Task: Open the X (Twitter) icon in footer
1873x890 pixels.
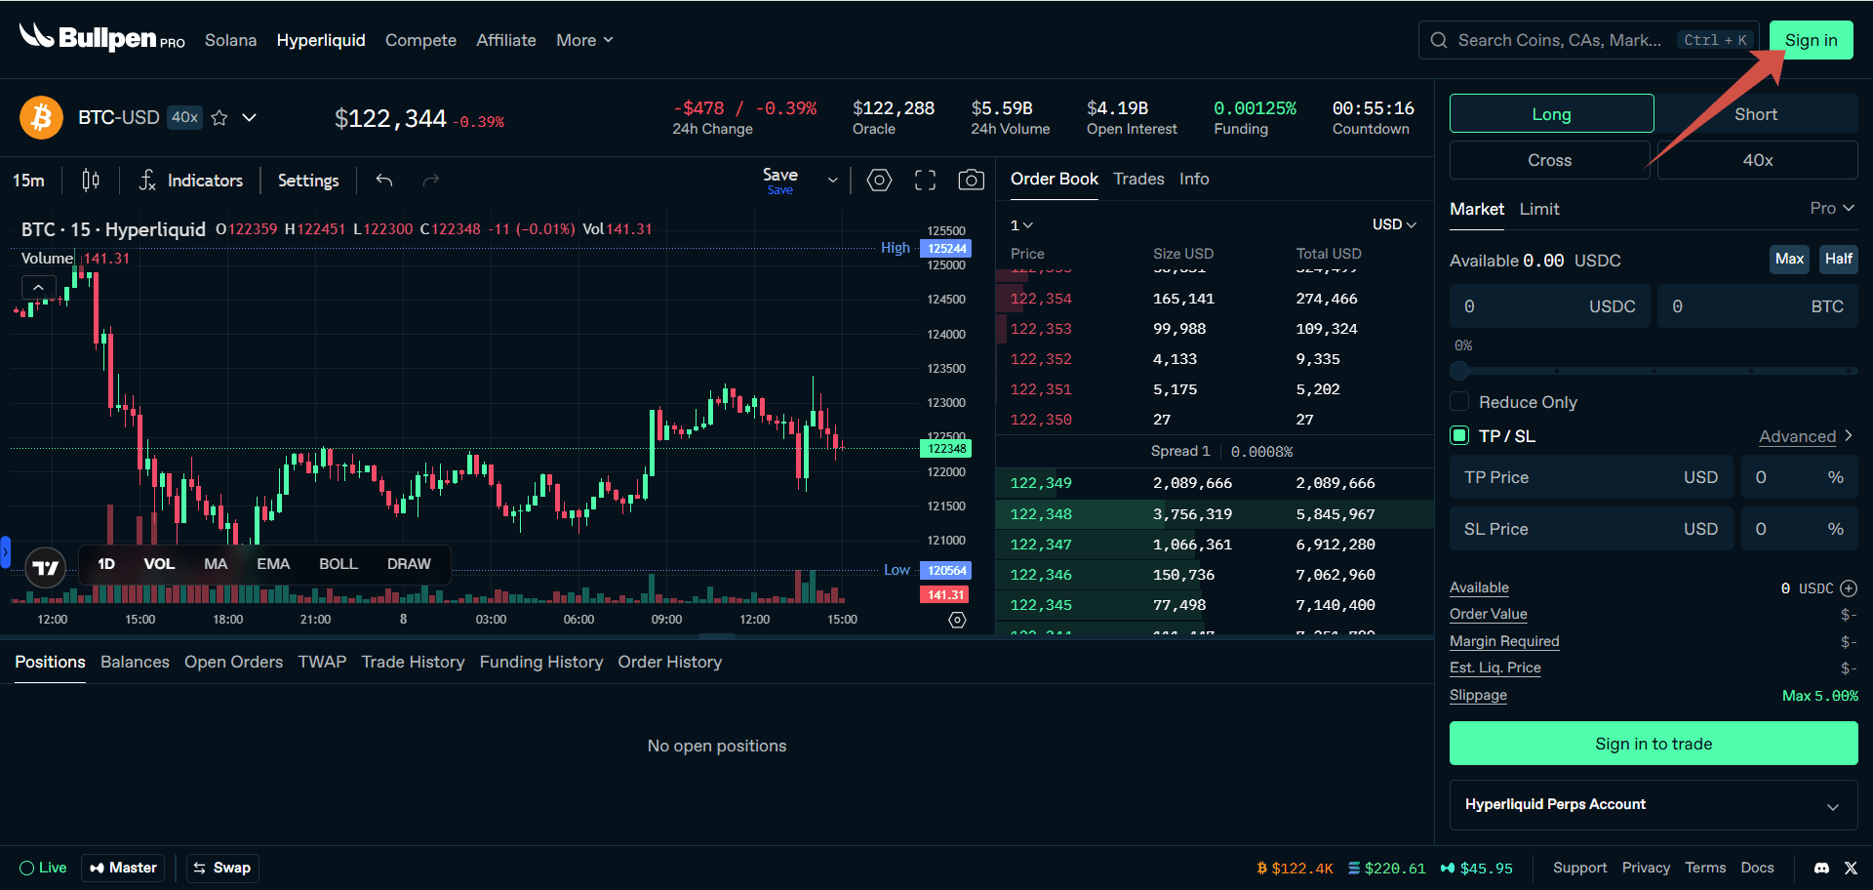Action: (x=1851, y=868)
